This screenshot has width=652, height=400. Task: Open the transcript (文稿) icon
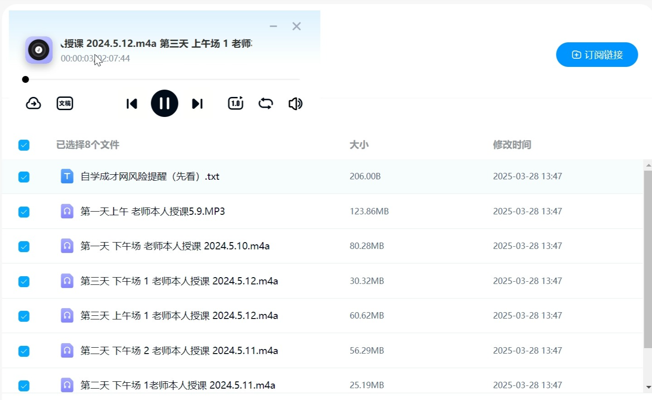tap(65, 103)
